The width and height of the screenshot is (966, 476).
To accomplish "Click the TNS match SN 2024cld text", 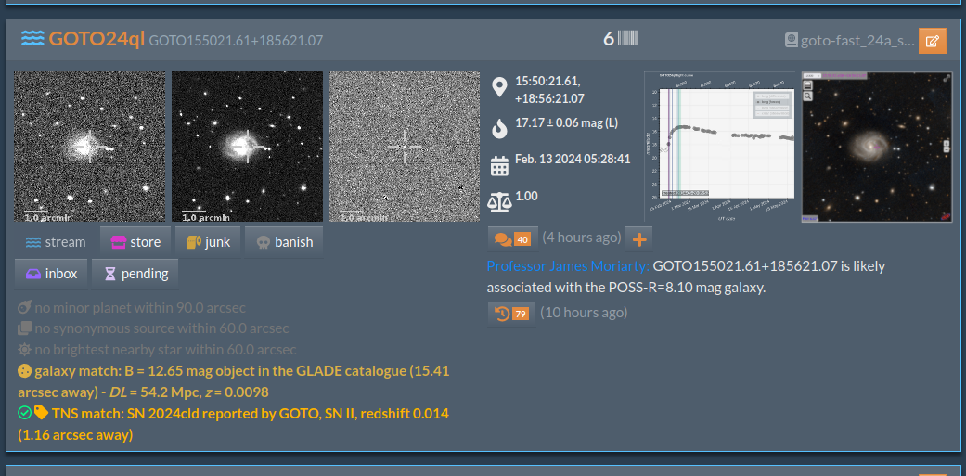I will point(234,424).
